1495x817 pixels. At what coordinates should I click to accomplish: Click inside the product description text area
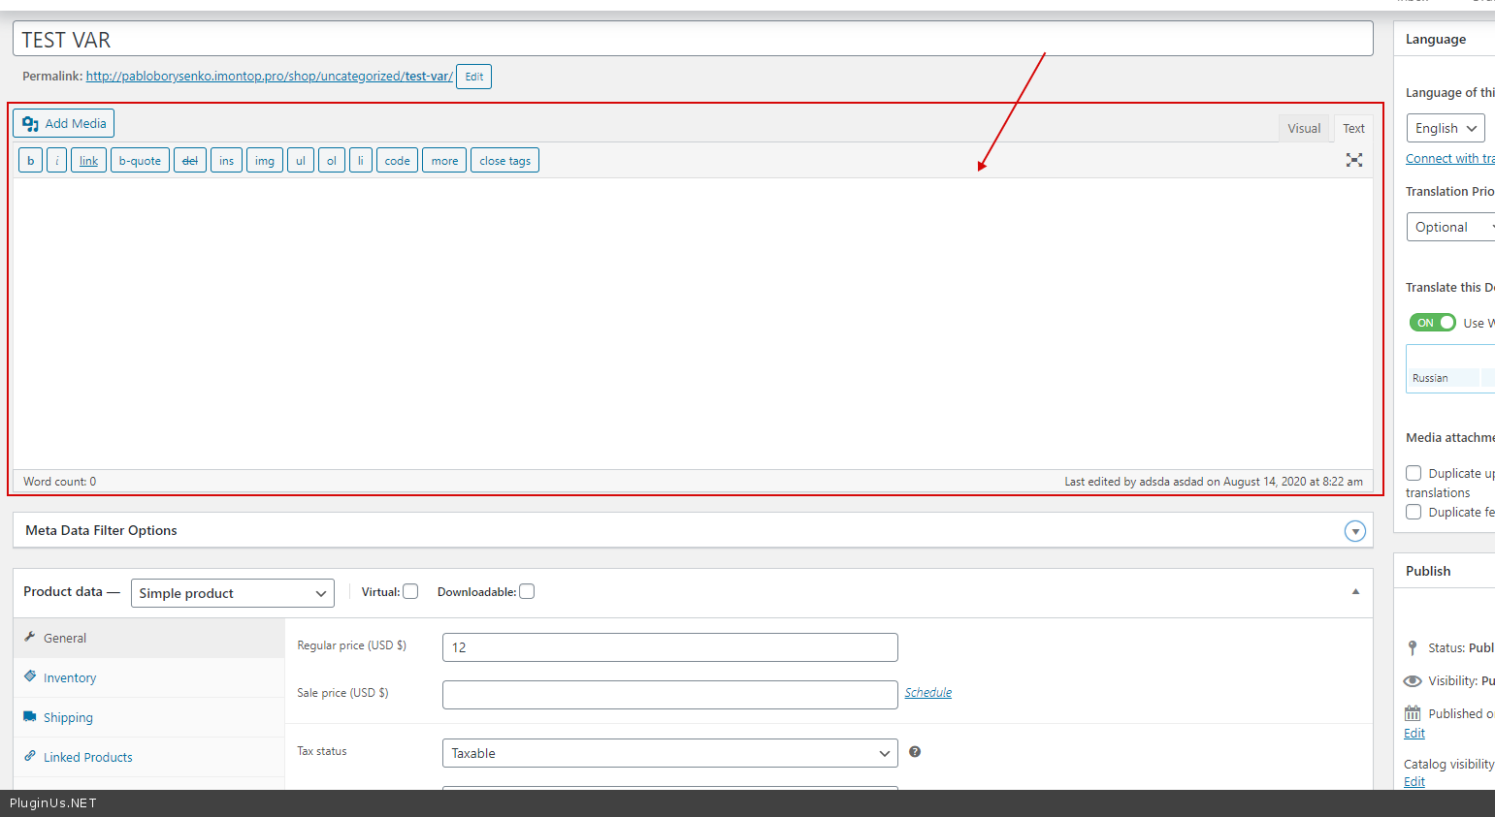click(693, 324)
